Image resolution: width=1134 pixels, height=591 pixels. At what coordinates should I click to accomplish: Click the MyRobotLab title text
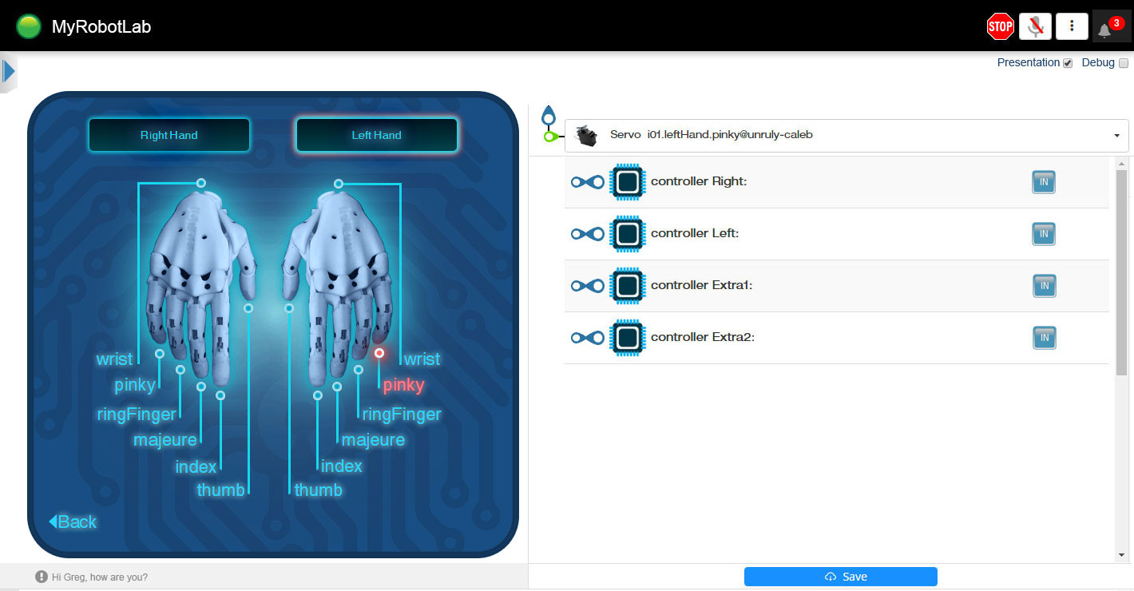pyautogui.click(x=101, y=27)
